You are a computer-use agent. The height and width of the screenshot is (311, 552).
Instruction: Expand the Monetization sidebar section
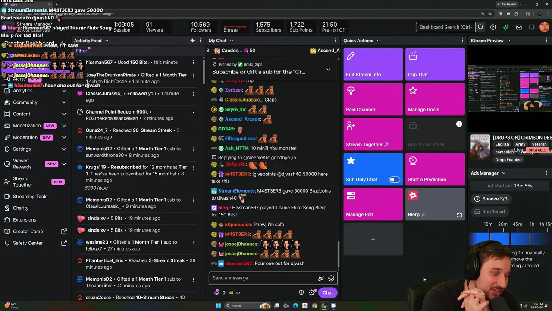pos(64,126)
